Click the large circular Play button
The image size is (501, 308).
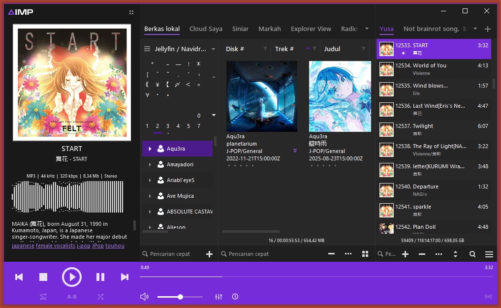point(71,277)
